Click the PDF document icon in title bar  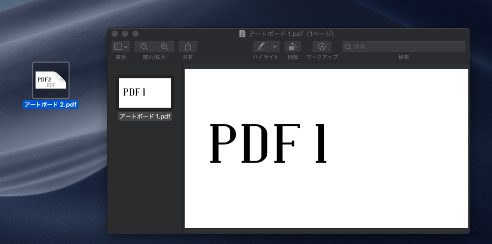(x=242, y=34)
